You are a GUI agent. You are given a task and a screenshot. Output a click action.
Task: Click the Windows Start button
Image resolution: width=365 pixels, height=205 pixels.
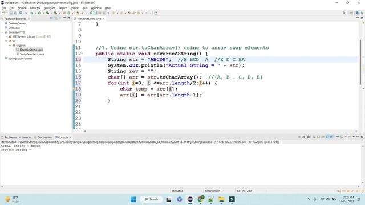point(133,199)
